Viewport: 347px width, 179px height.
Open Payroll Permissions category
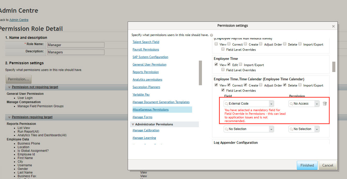pyautogui.click(x=146, y=49)
